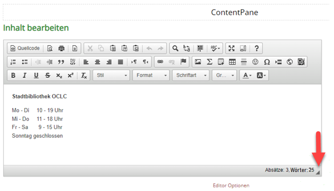This screenshot has height=191, width=334.
Task: Click the help question mark icon
Action: pos(257,48)
